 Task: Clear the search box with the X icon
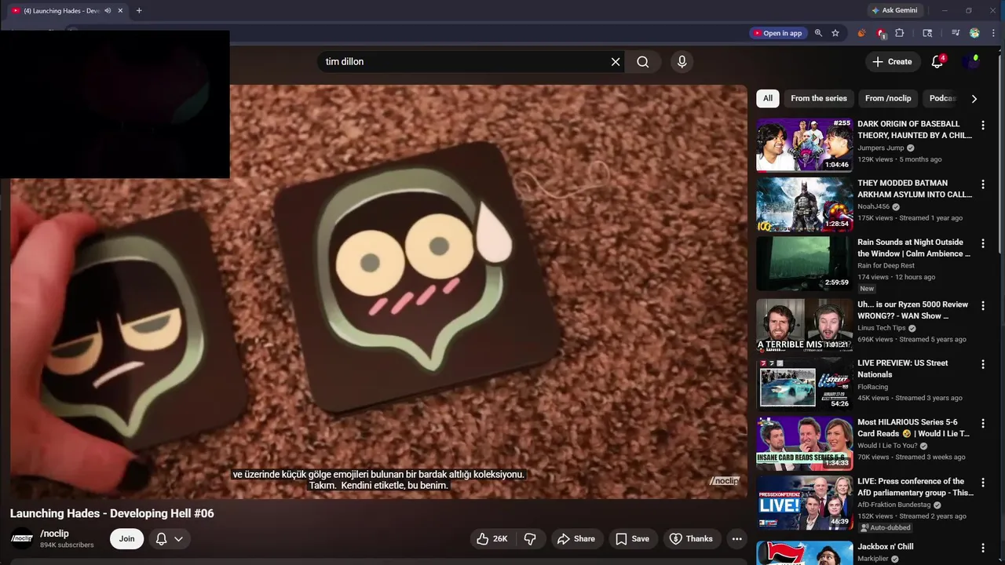[616, 62]
